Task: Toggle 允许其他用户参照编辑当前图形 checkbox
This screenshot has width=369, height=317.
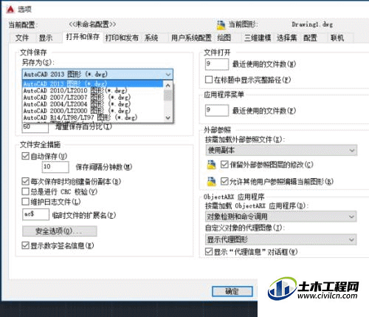Action: pos(224,181)
